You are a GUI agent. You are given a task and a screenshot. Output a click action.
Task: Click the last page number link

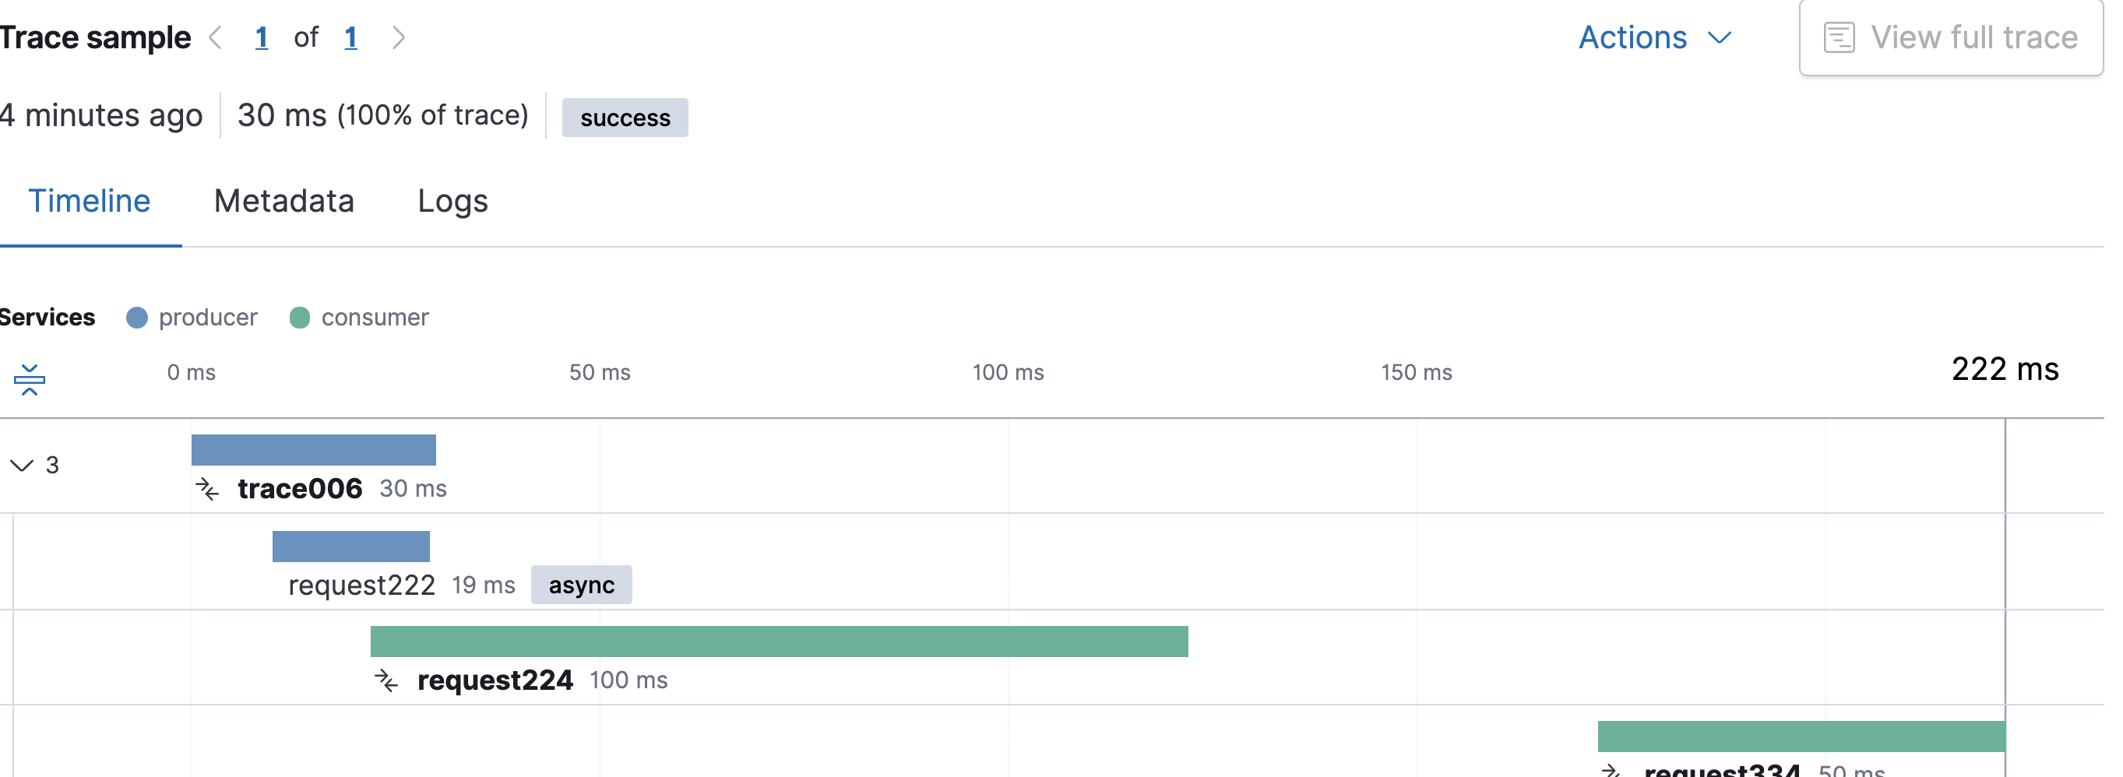point(353,37)
